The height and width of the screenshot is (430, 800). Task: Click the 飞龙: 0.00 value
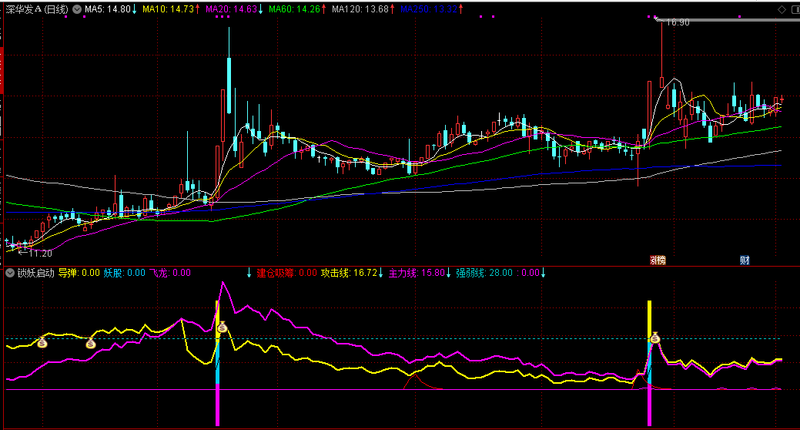170,274
